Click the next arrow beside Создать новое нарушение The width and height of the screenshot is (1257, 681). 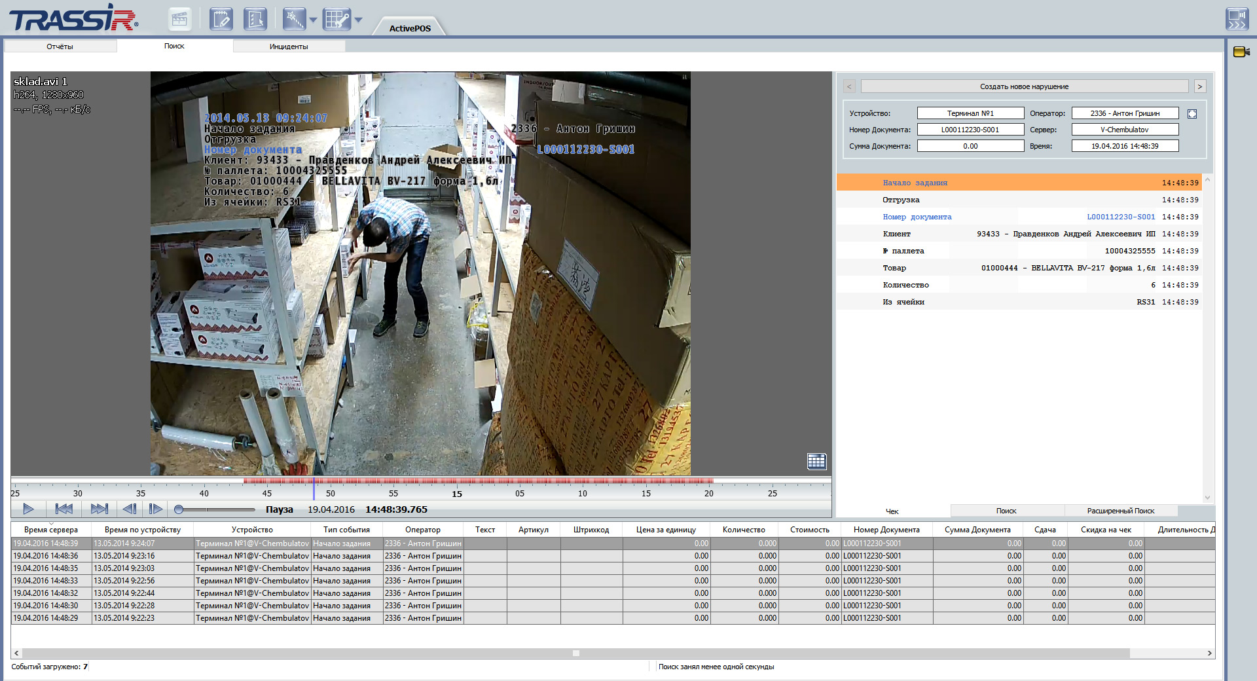pyautogui.click(x=1199, y=86)
